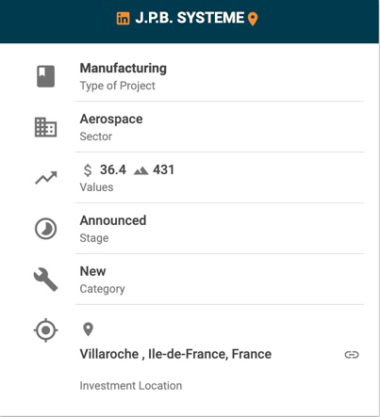Select the J.P.B. SYSTEME title text
The width and height of the screenshot is (380, 417).
190,18
